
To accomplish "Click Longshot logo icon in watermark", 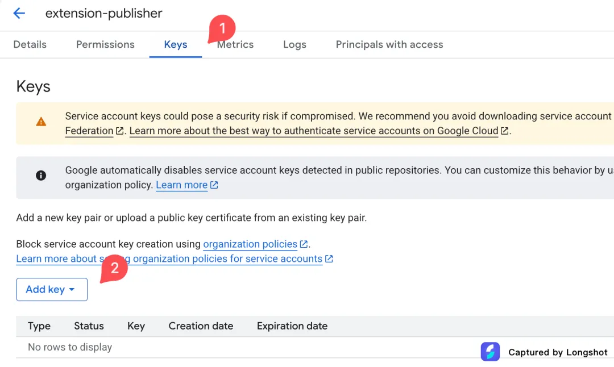I will [490, 352].
